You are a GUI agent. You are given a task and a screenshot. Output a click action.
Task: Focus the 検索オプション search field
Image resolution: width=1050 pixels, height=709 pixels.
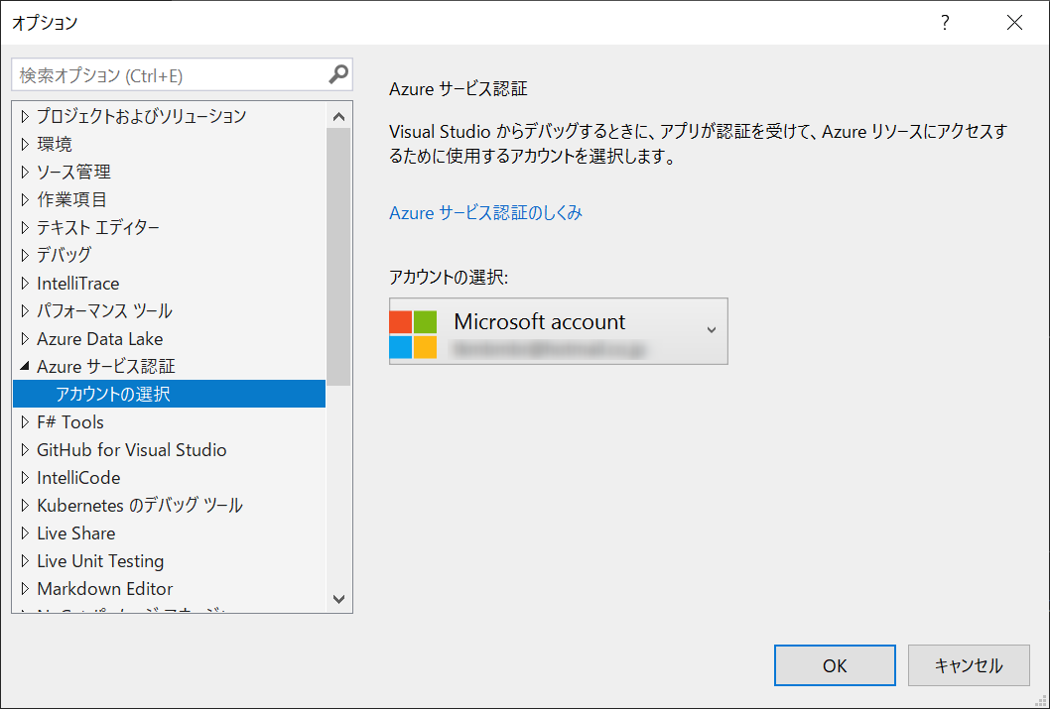coord(182,74)
